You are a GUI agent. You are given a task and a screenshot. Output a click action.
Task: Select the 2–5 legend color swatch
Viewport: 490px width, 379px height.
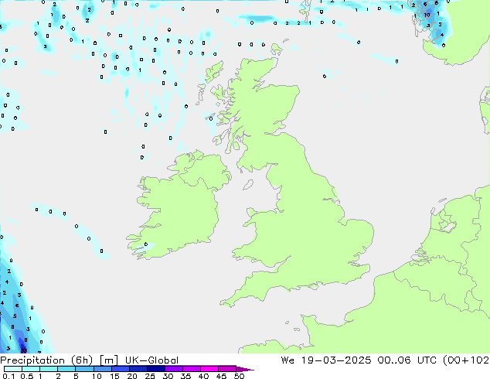point(66,369)
